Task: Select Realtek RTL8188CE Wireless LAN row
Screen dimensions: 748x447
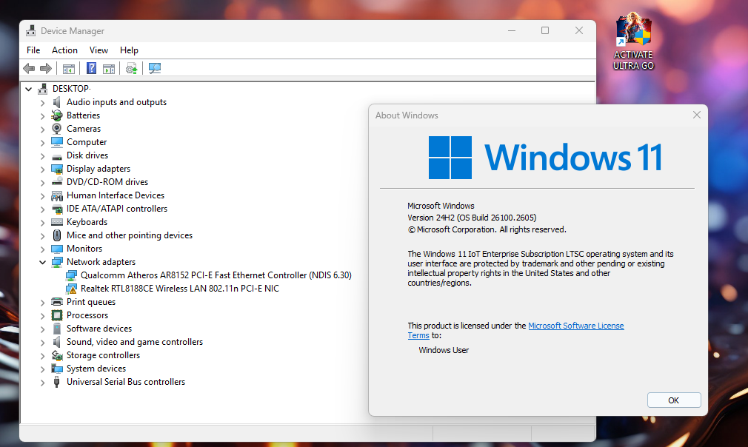Action: (x=179, y=289)
